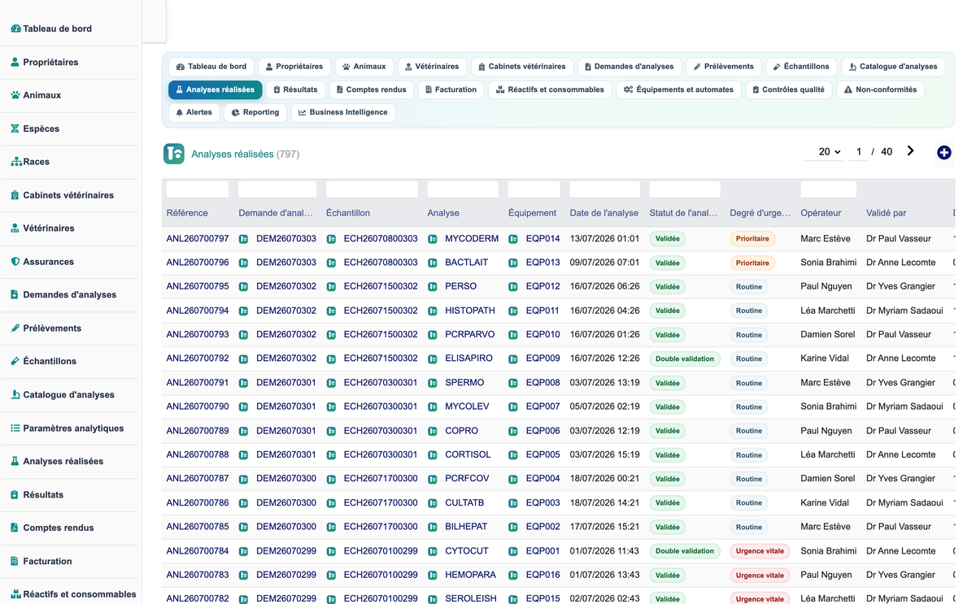The image size is (976, 604).
Task: Click the Analyses réalisées flask icon in sidebar
Action: 15,461
